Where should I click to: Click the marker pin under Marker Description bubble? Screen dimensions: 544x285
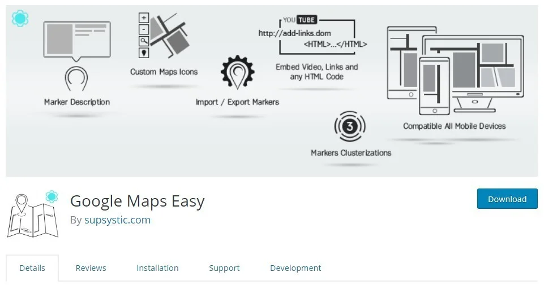[76, 79]
